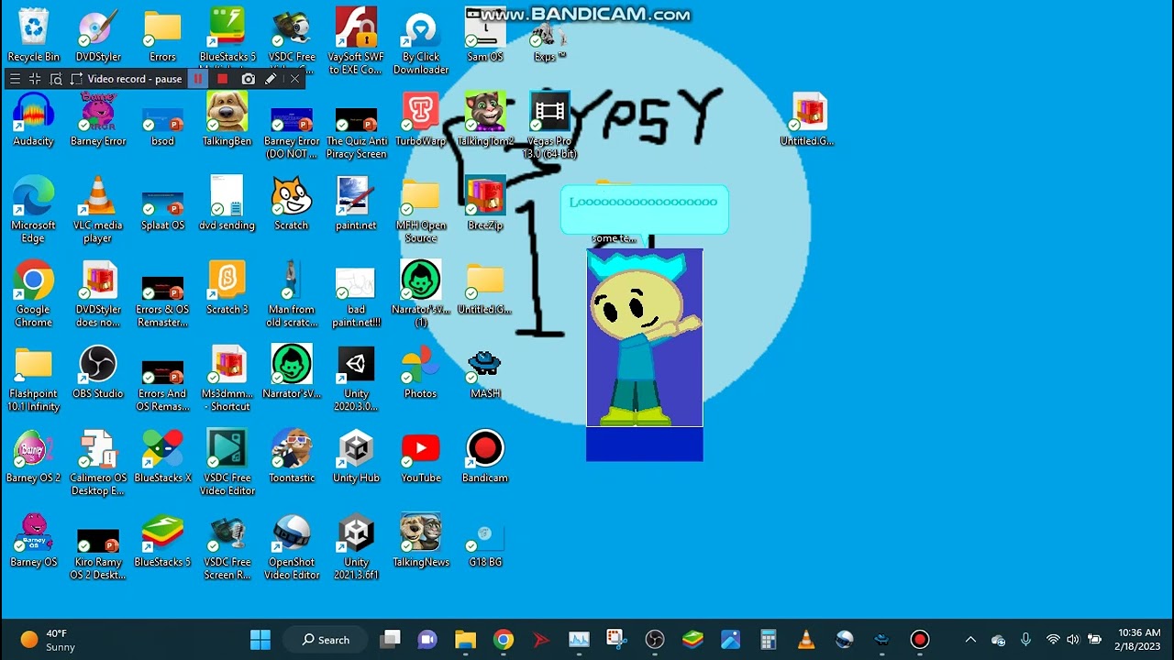
Task: Select the By Click Downloader desktop icon
Action: (x=421, y=41)
